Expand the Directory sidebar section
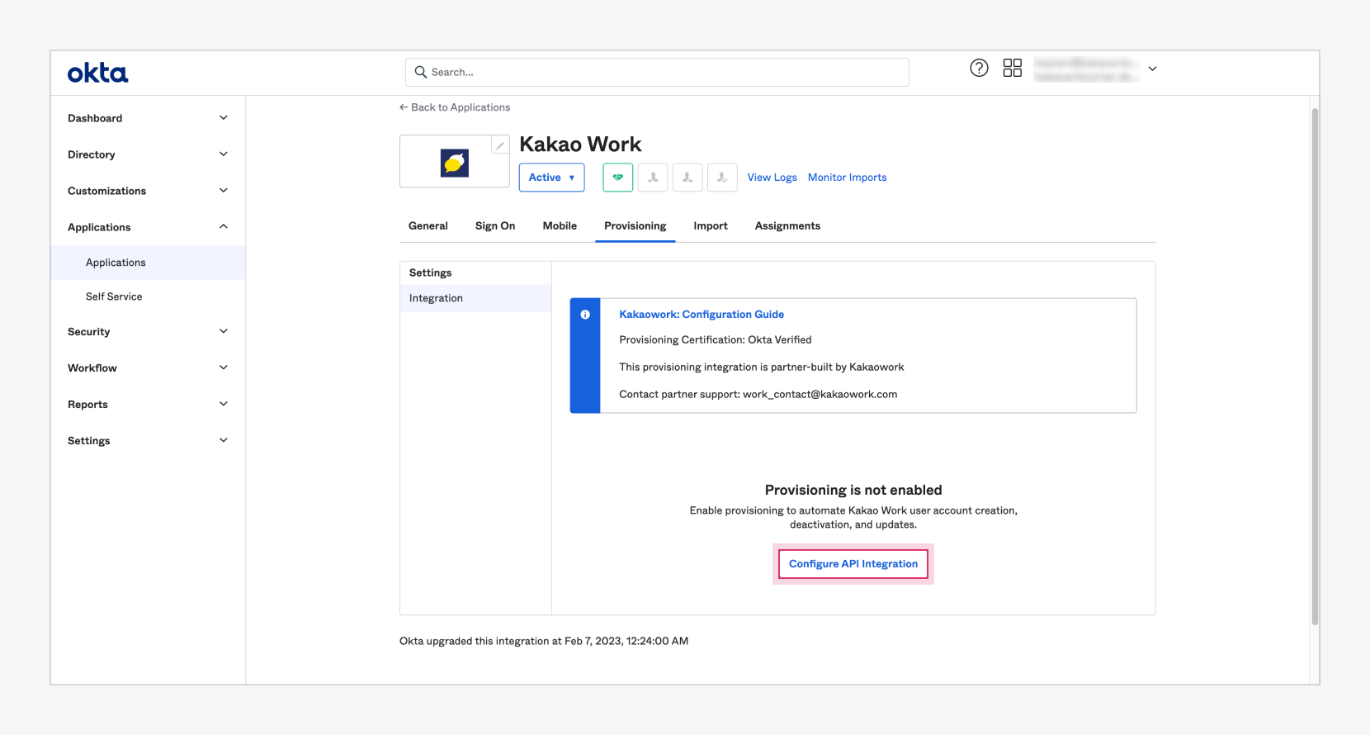Image resolution: width=1370 pixels, height=735 pixels. point(148,154)
